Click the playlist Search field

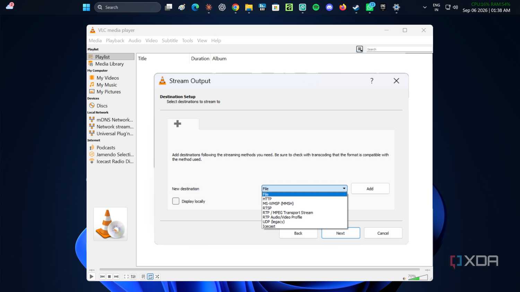click(x=399, y=49)
